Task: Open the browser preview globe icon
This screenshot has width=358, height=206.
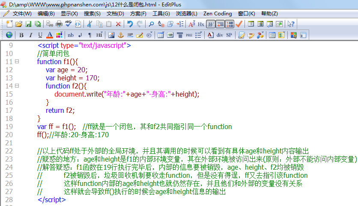Action: coord(9,35)
